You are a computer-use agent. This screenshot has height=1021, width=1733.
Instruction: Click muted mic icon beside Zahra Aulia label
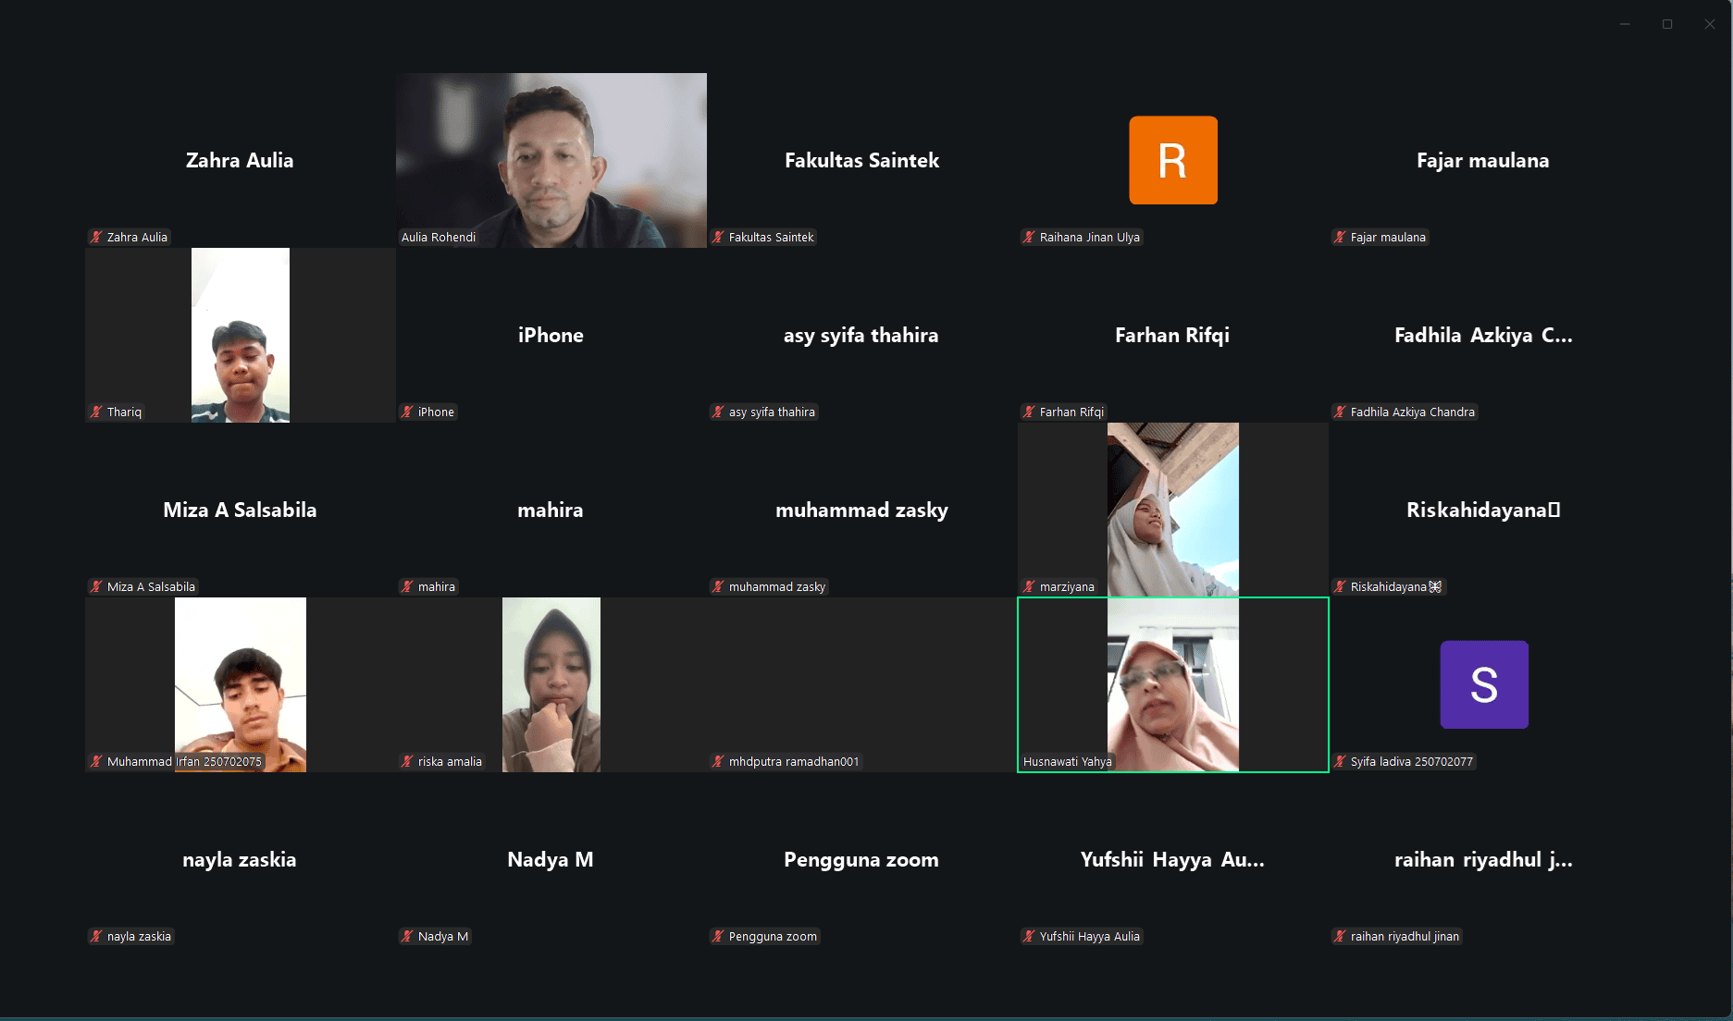pyautogui.click(x=96, y=238)
